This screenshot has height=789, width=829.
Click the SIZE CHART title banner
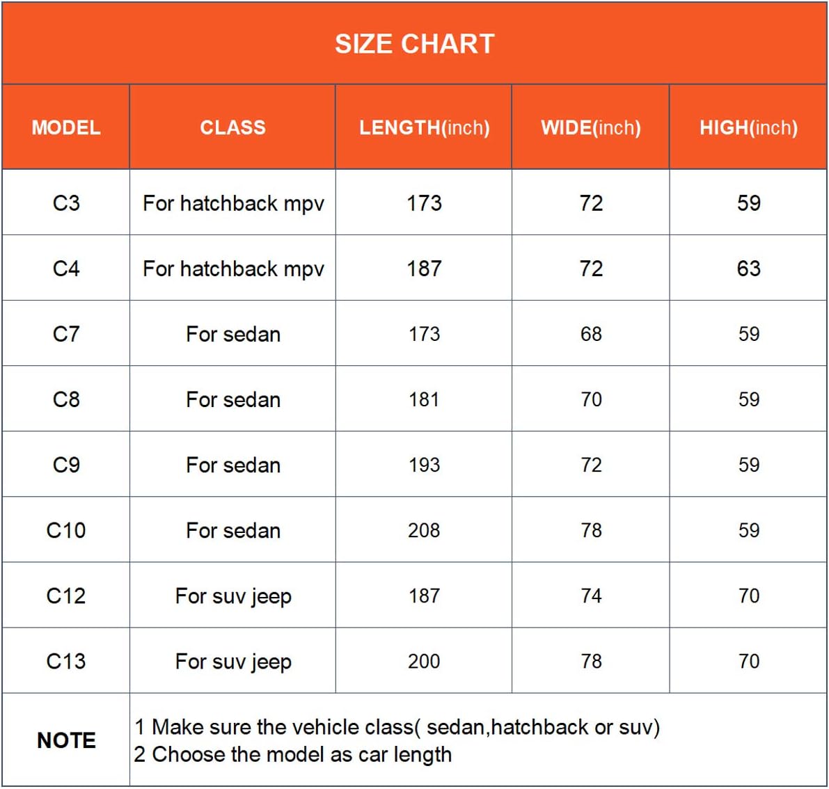(414, 44)
